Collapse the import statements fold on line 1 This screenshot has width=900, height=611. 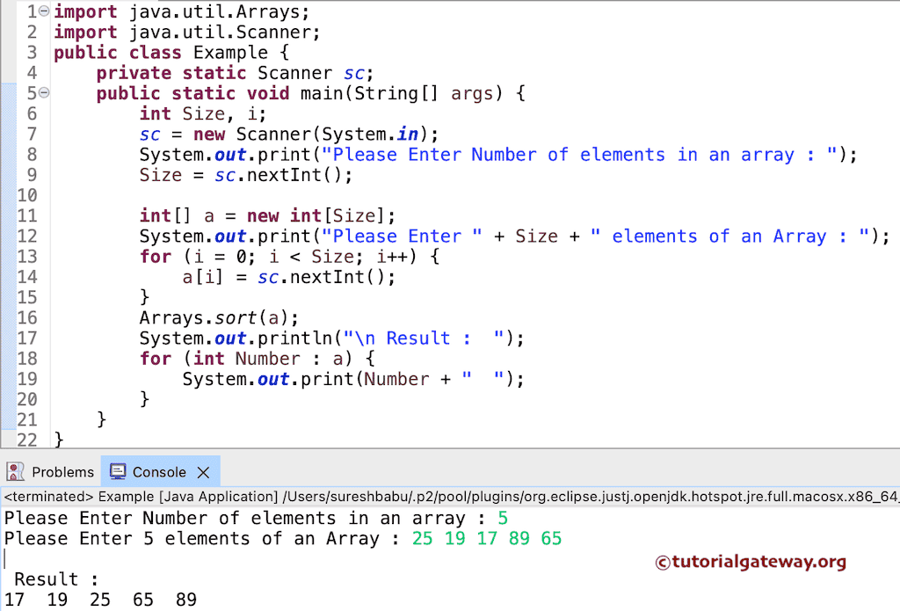click(42, 11)
